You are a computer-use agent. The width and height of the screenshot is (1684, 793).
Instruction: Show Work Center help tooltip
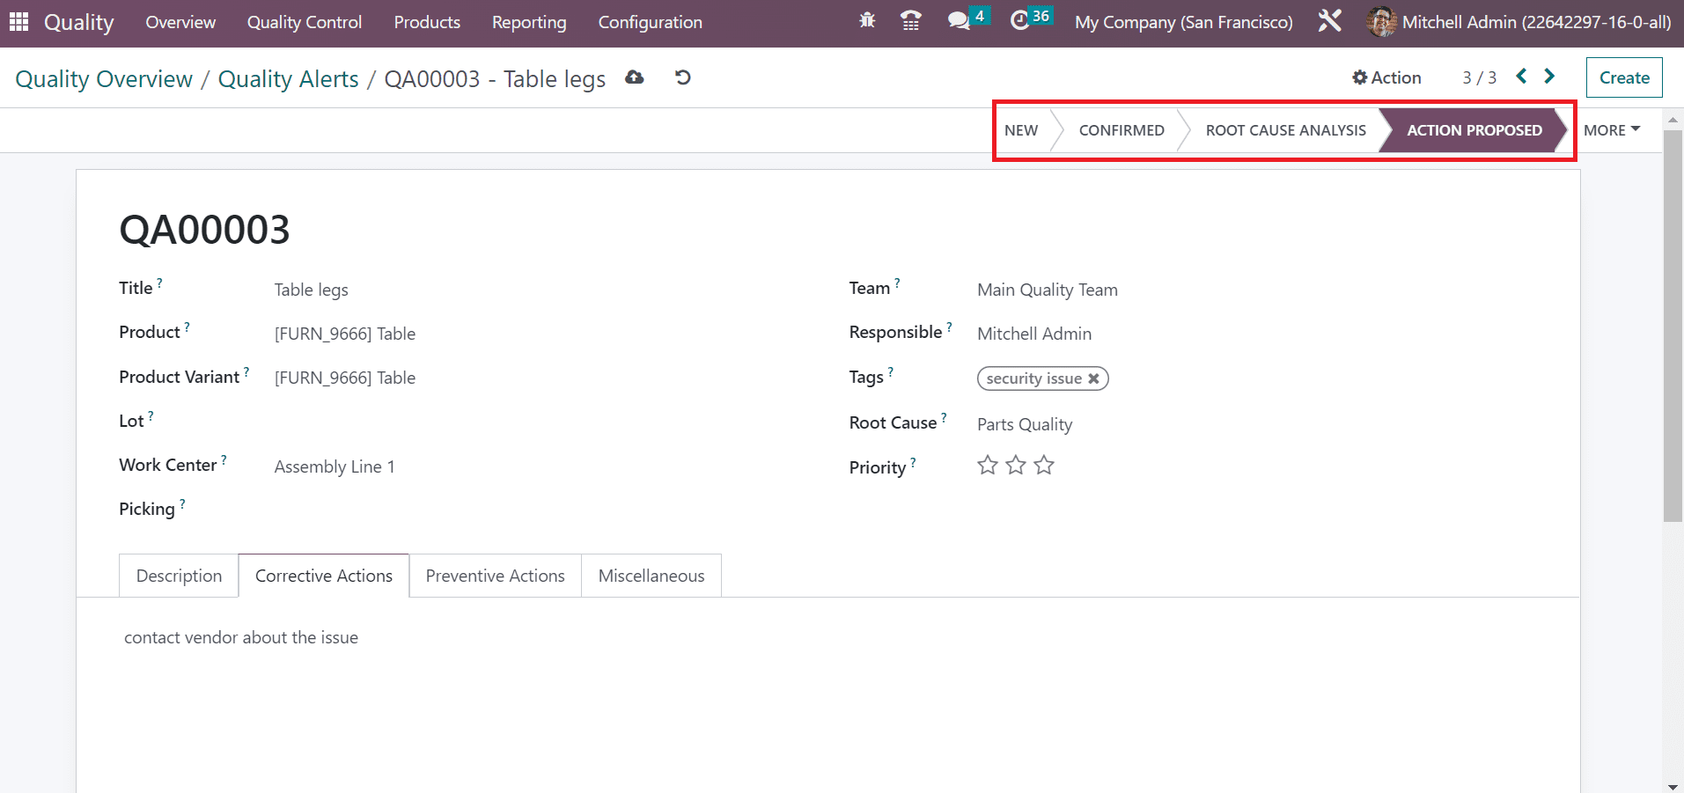(224, 460)
